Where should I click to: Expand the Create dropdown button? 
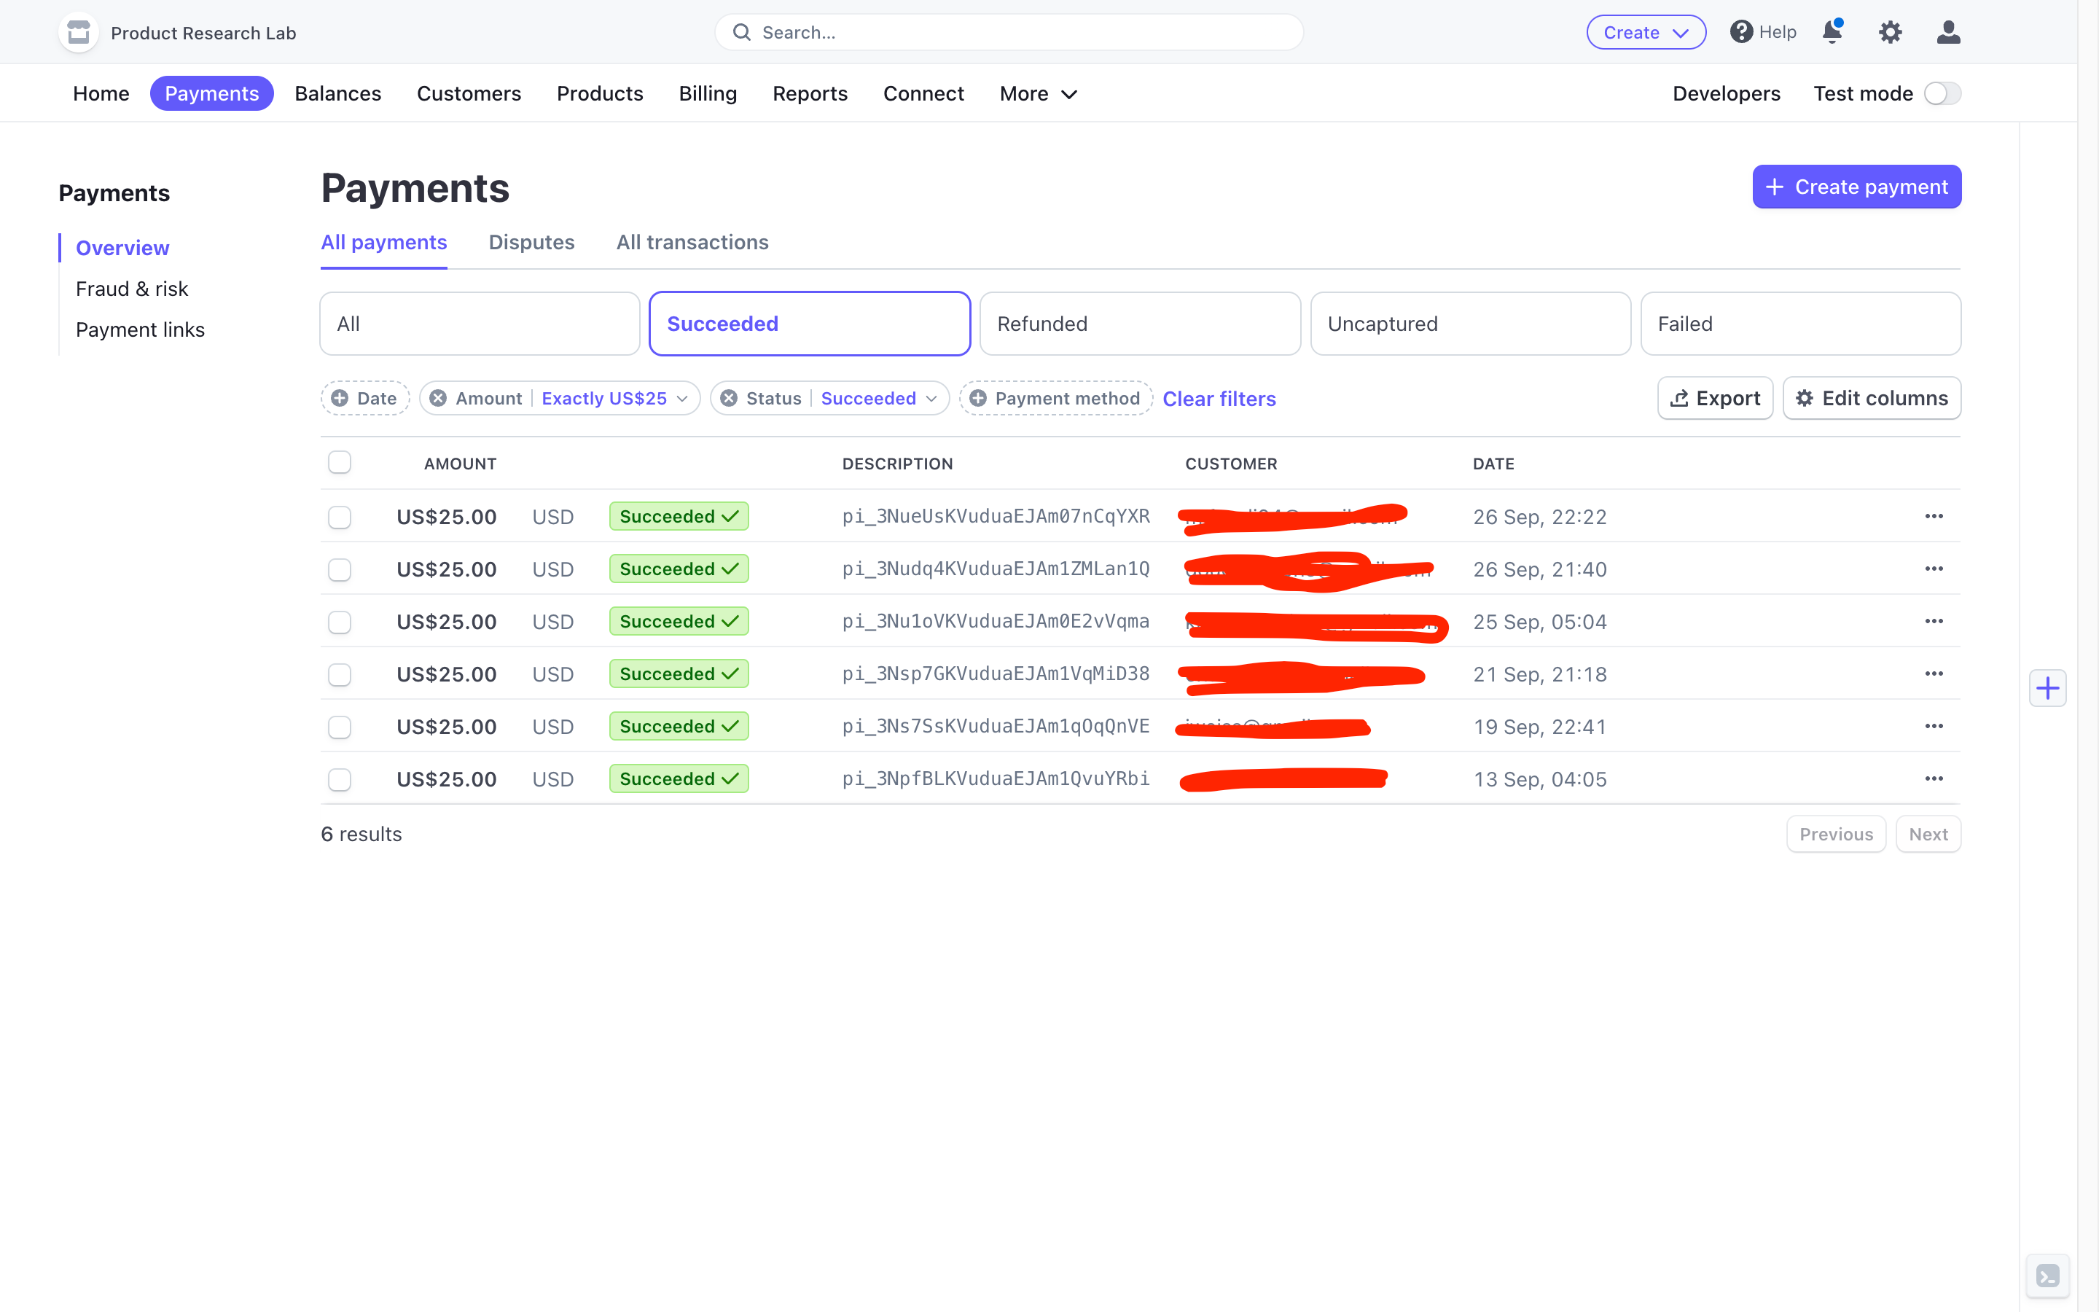1646,32
